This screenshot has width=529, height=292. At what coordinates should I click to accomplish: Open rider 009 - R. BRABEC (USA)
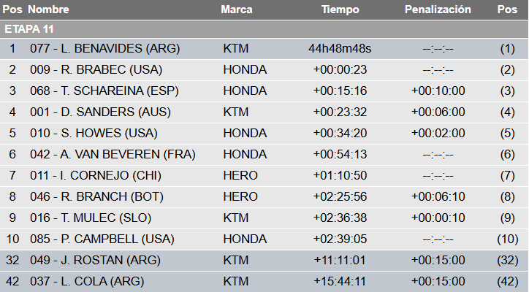point(96,70)
